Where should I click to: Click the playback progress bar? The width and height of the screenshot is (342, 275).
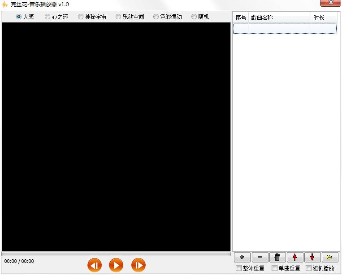coord(116,254)
